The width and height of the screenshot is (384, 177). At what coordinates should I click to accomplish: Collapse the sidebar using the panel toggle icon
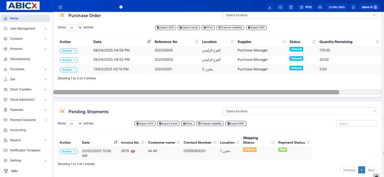pos(60,7)
